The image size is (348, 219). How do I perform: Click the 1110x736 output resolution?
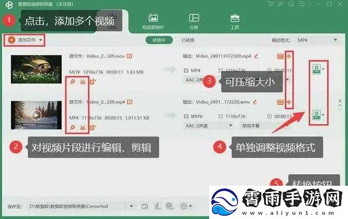point(235,116)
